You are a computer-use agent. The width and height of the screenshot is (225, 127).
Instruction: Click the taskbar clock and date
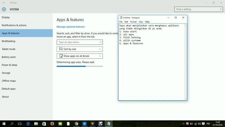218,124
